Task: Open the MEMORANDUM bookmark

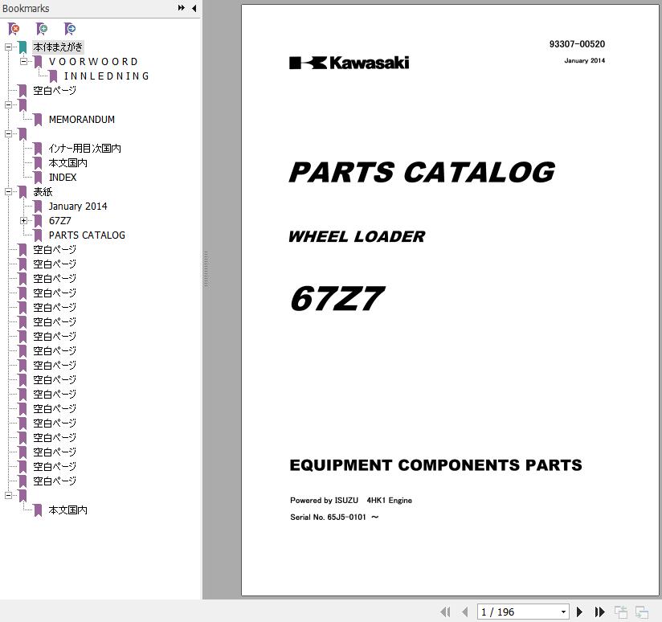Action: click(x=82, y=120)
